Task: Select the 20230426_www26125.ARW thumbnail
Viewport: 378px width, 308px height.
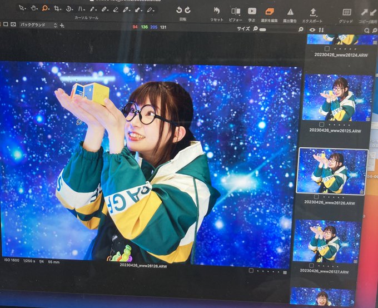Action: click(x=338, y=97)
